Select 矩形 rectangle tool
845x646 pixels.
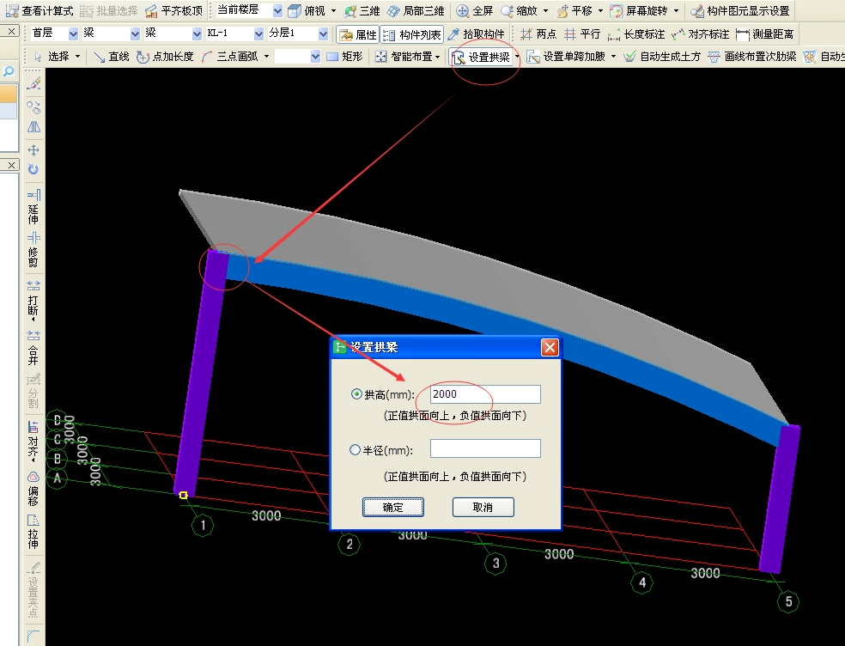[344, 57]
